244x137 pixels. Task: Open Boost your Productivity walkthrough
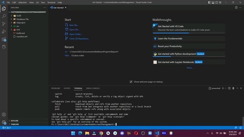[189, 46]
